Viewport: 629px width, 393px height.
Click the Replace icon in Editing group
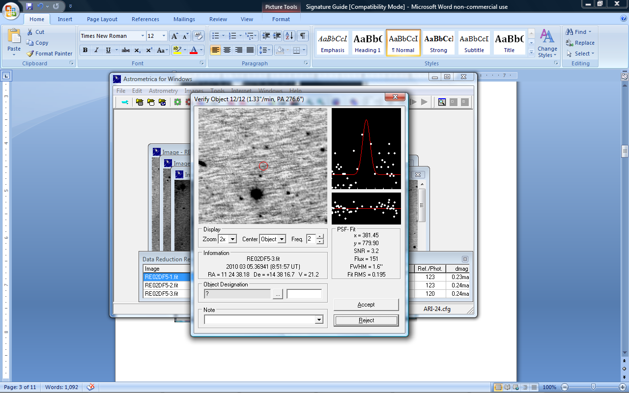click(570, 43)
